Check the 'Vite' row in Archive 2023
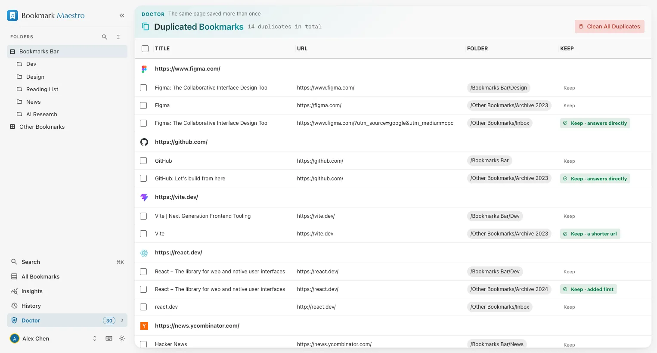 pyautogui.click(x=143, y=234)
